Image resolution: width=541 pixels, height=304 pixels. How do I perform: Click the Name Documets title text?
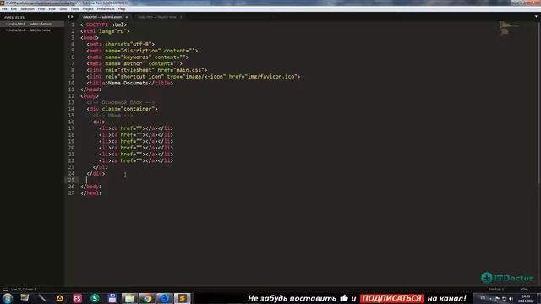coord(128,83)
